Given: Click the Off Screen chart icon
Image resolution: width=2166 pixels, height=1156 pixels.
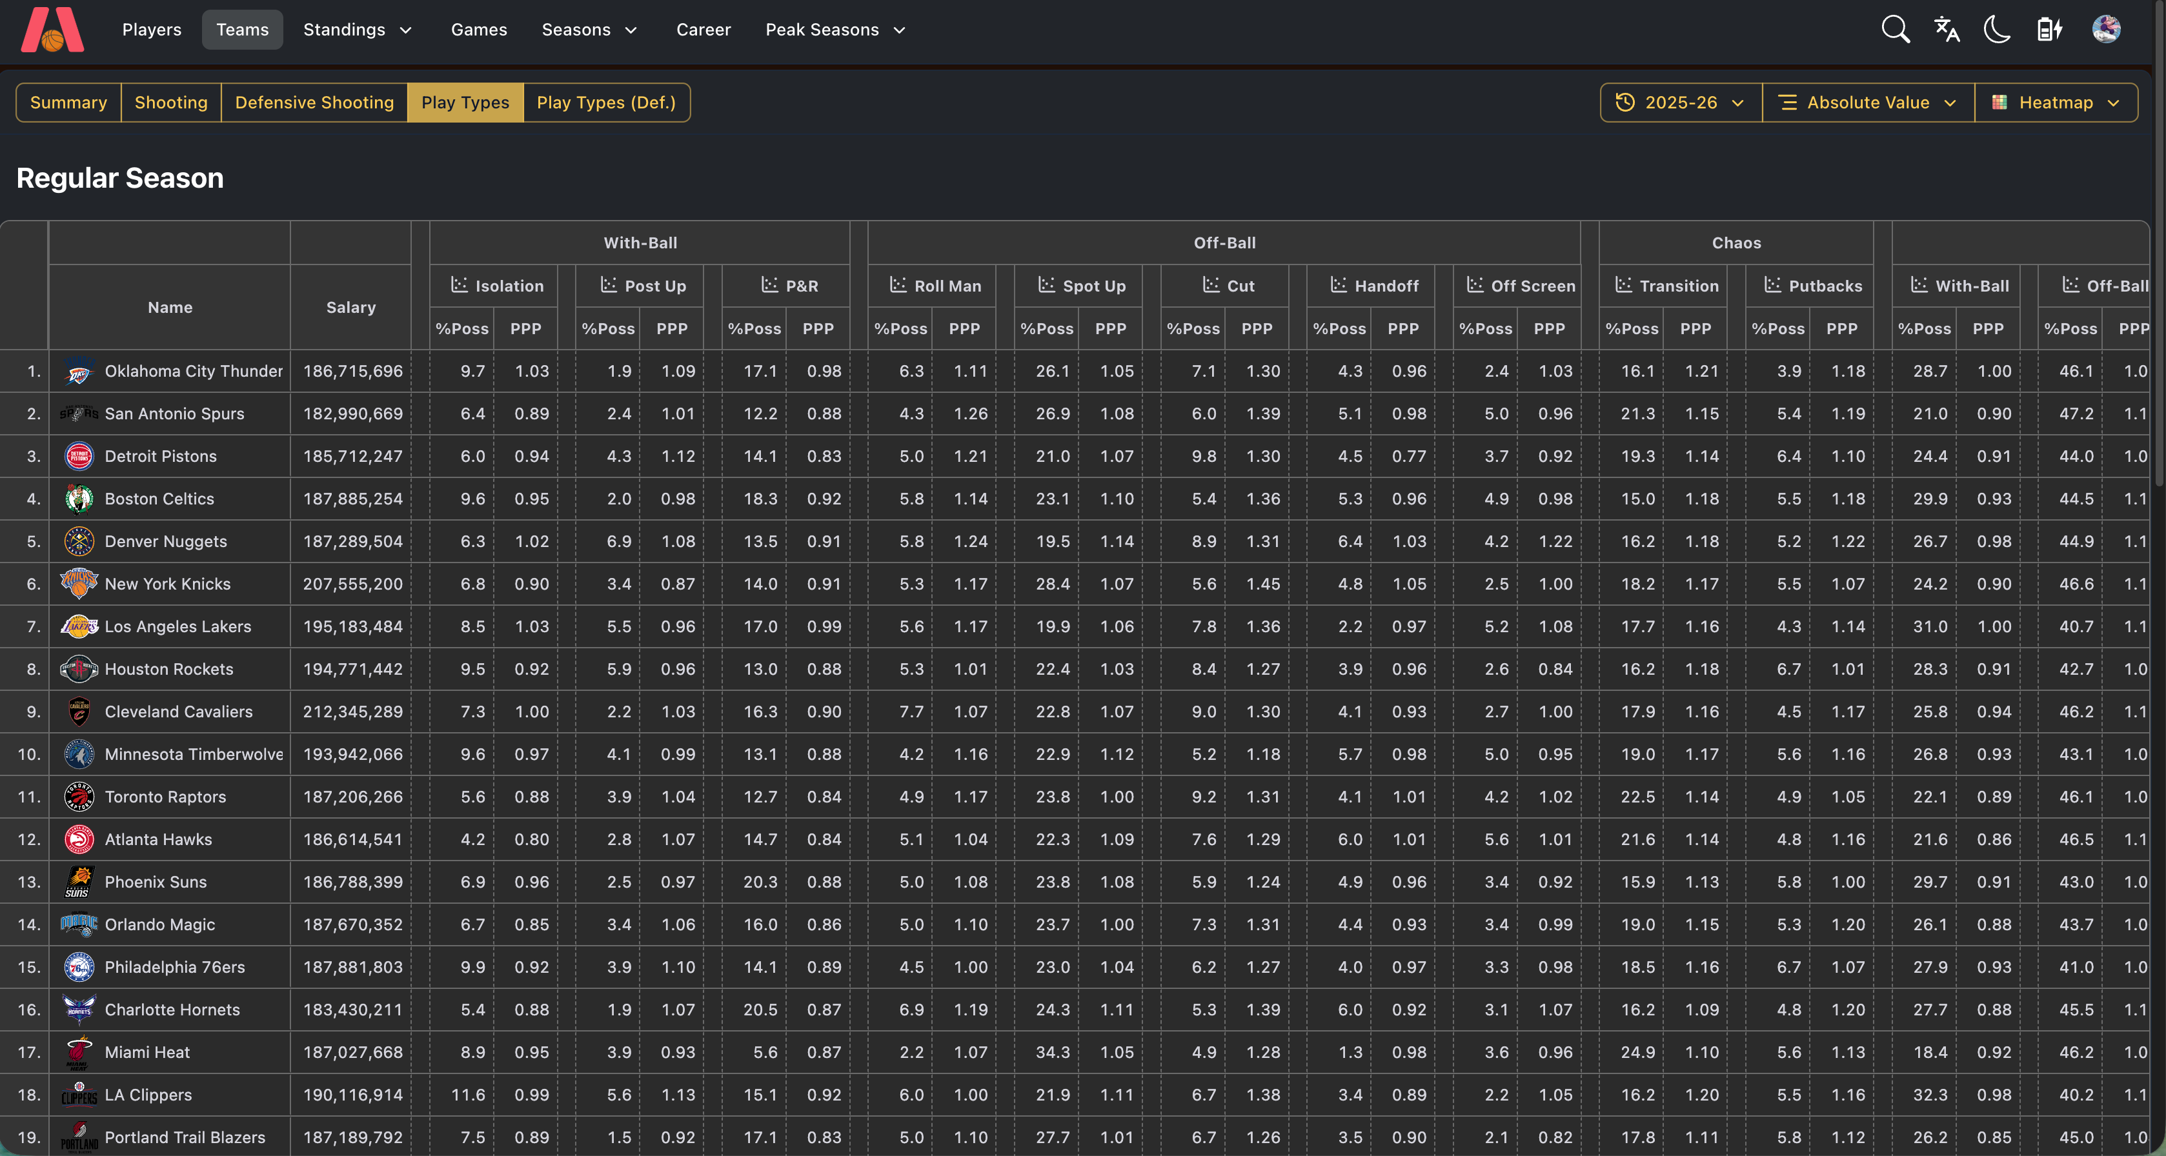Looking at the screenshot, I should click(x=1475, y=284).
